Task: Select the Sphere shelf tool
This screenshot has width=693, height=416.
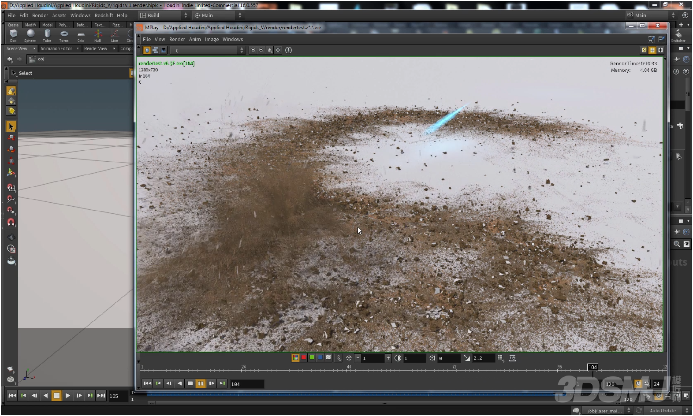Action: [x=30, y=35]
